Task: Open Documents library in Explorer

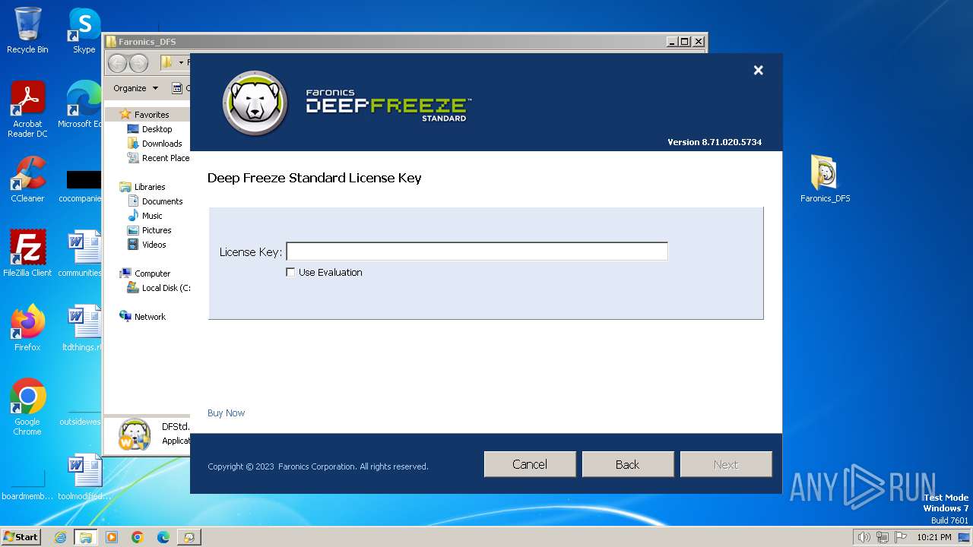Action: click(x=155, y=201)
